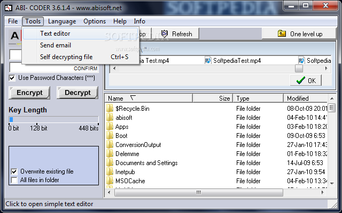Click the ConversionOutput folder icon
This screenshot has width=342, height=213.
point(110,145)
